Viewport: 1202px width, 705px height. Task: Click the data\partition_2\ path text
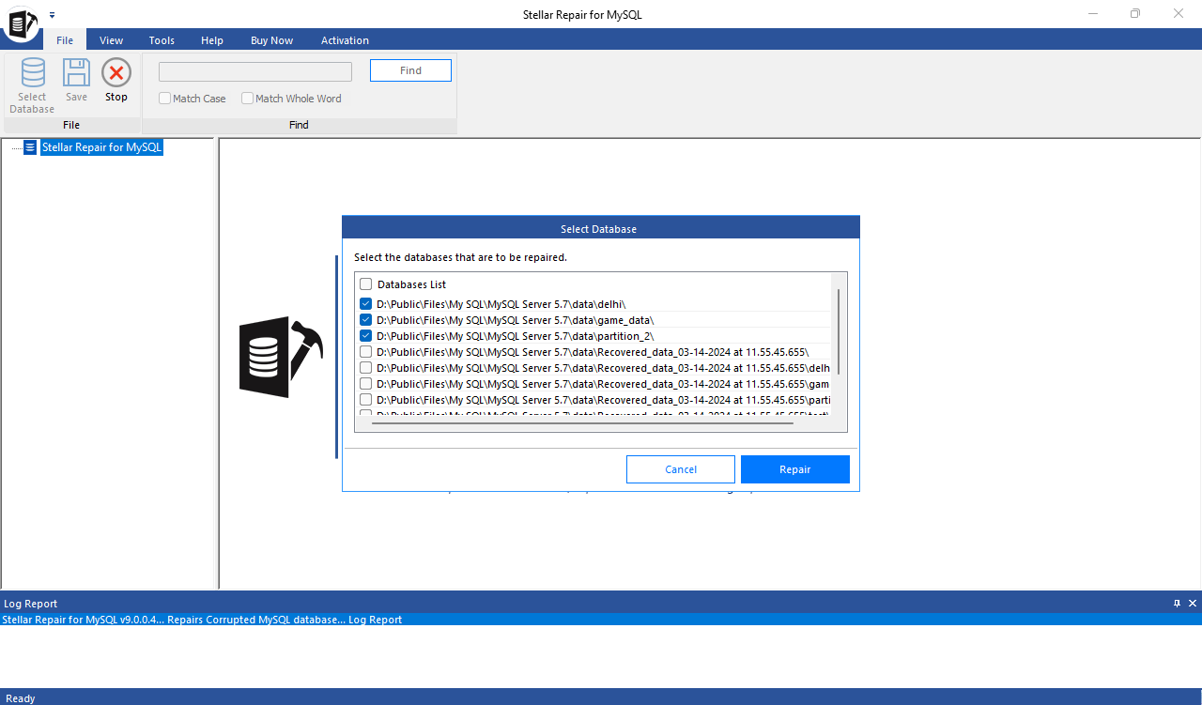(x=516, y=336)
